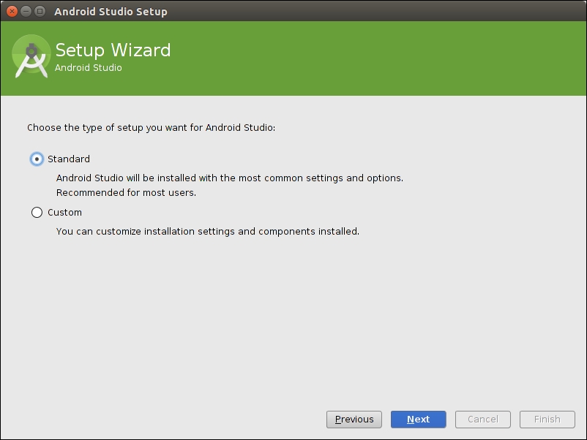The height and width of the screenshot is (440, 587).
Task: Go back with the Previous button
Action: 354,420
